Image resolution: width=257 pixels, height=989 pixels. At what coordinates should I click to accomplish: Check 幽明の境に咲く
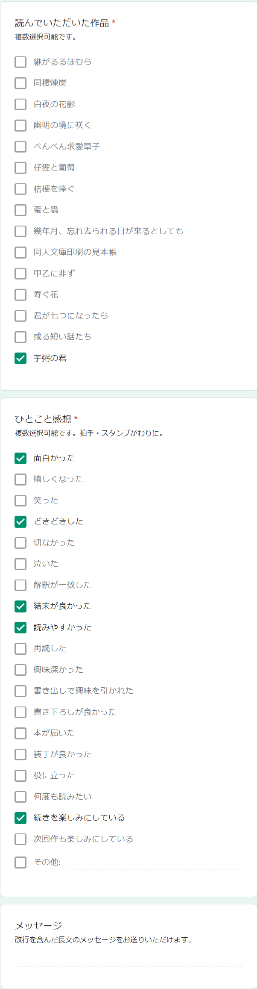pos(20,125)
